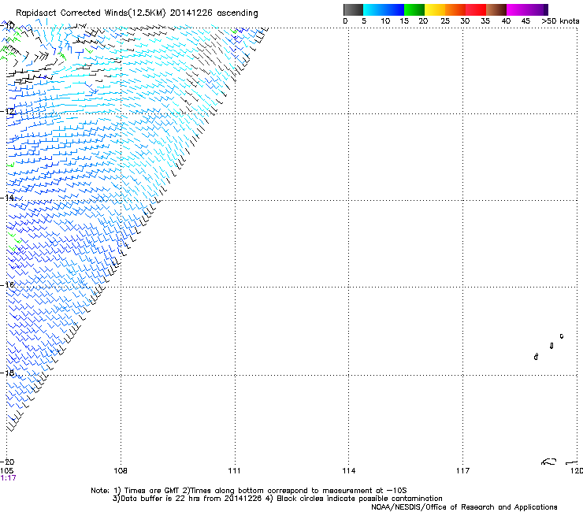Click the magenta 40-45 knots legend color
The image size is (583, 512).
click(517, 9)
